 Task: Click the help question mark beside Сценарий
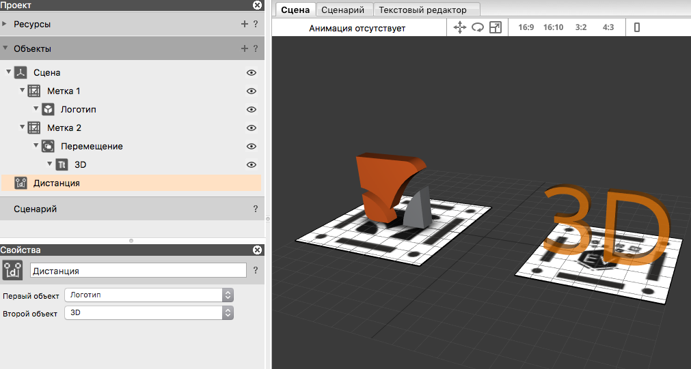point(256,209)
